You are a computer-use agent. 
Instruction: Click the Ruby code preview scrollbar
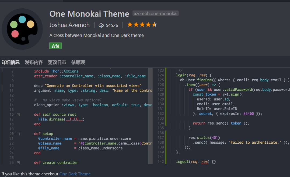[150, 116]
